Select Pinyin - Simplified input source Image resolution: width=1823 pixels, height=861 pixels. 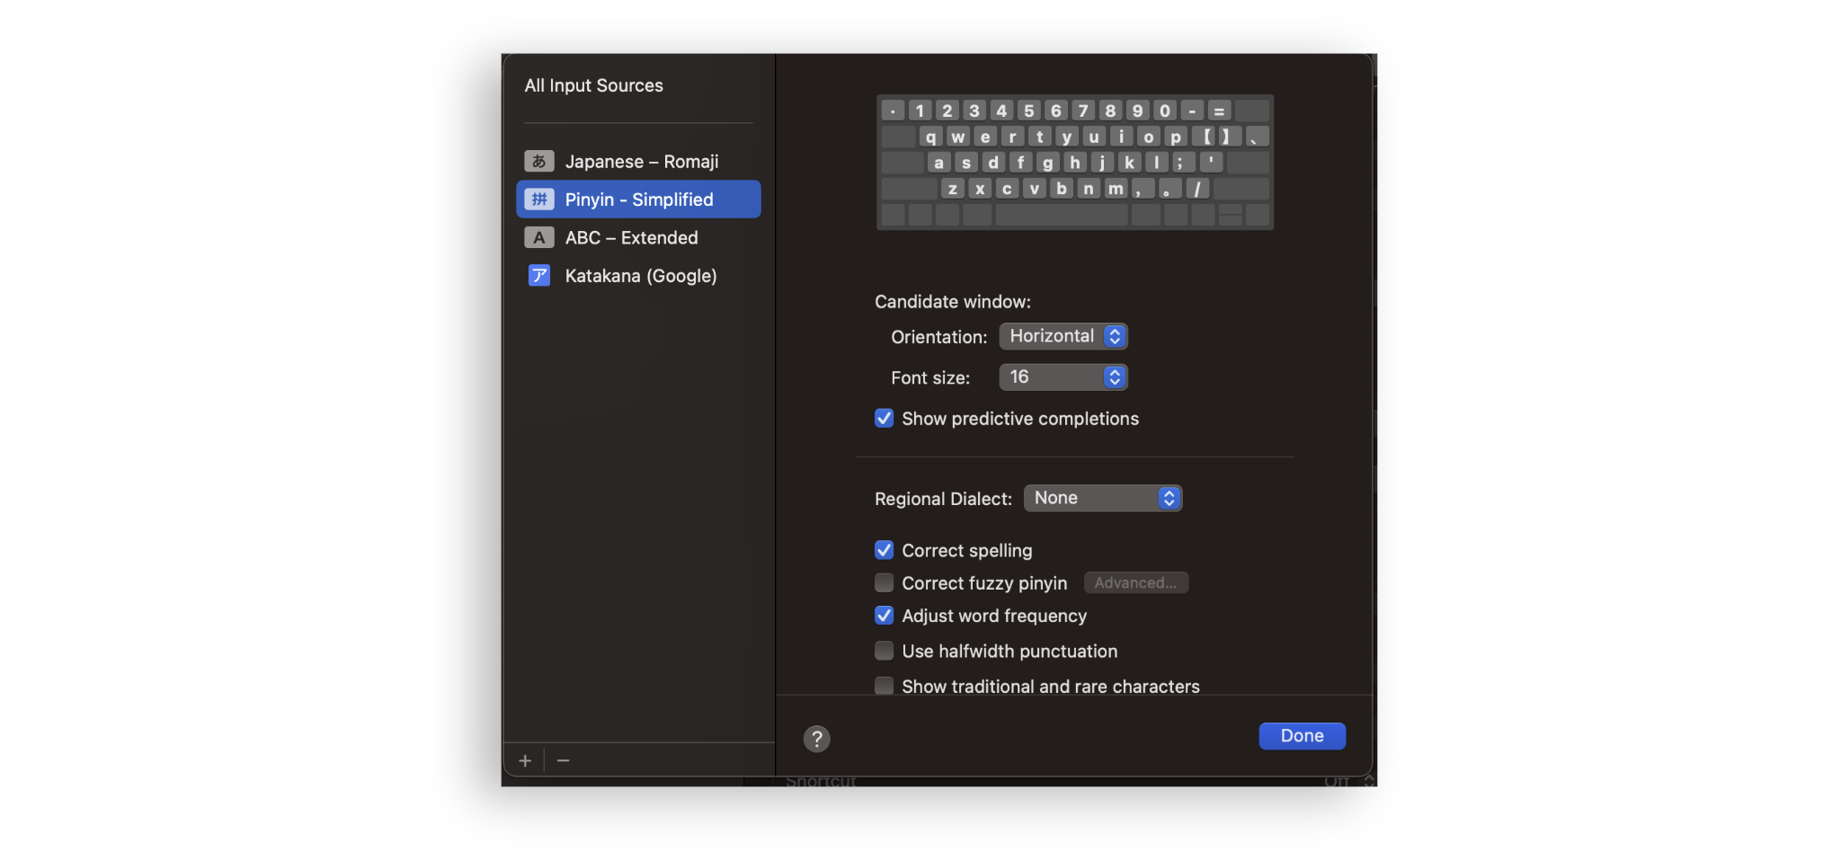(638, 200)
